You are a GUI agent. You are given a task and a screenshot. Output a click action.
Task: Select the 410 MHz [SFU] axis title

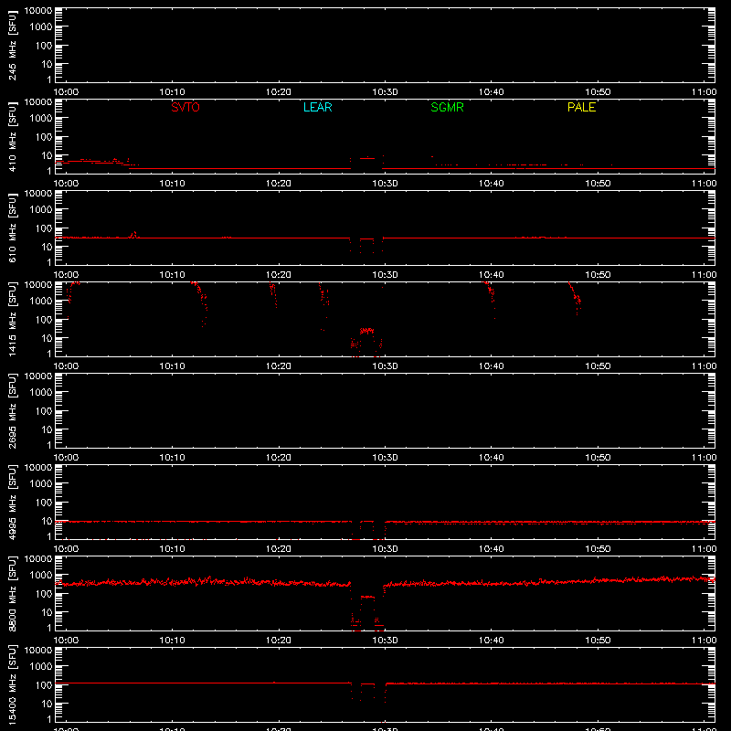[12, 137]
